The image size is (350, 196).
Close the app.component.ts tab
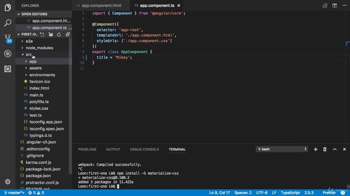[179, 5]
